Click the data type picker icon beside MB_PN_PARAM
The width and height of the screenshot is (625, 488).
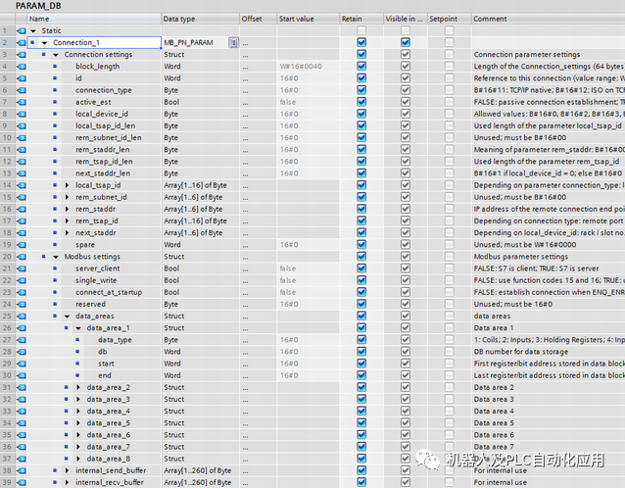coord(233,42)
